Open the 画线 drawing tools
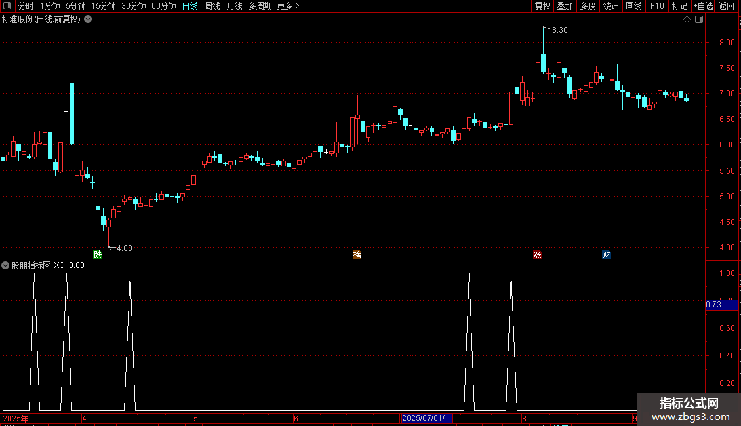This screenshot has width=741, height=426. (x=633, y=6)
